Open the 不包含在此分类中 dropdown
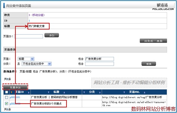177x113 pixels. (x=50, y=64)
